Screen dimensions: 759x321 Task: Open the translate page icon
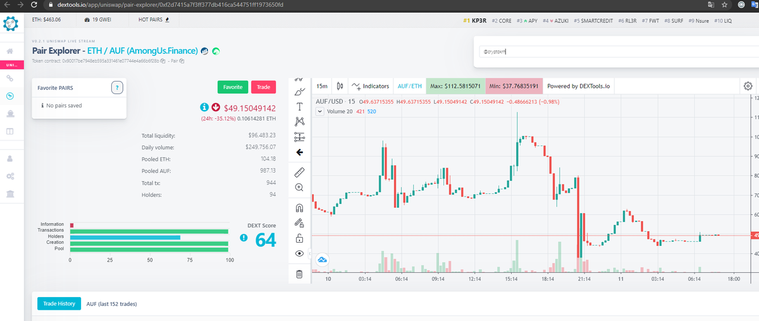coord(710,5)
